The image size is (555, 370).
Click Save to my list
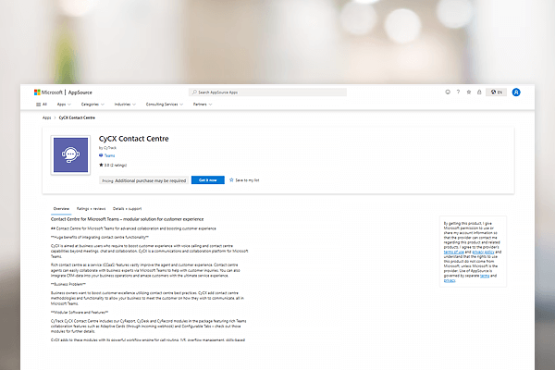click(x=244, y=180)
